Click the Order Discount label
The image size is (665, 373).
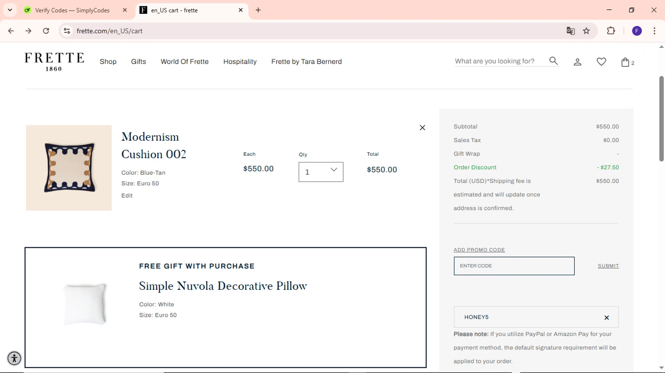(x=475, y=167)
